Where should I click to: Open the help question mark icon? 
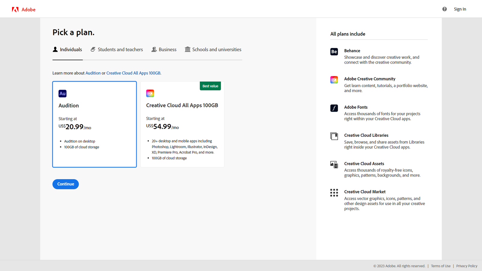(445, 9)
